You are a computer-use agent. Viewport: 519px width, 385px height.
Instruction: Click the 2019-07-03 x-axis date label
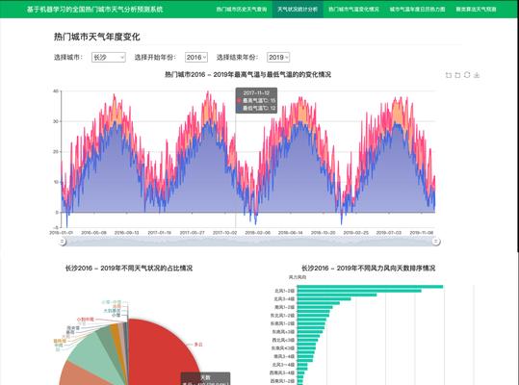pyautogui.click(x=389, y=233)
